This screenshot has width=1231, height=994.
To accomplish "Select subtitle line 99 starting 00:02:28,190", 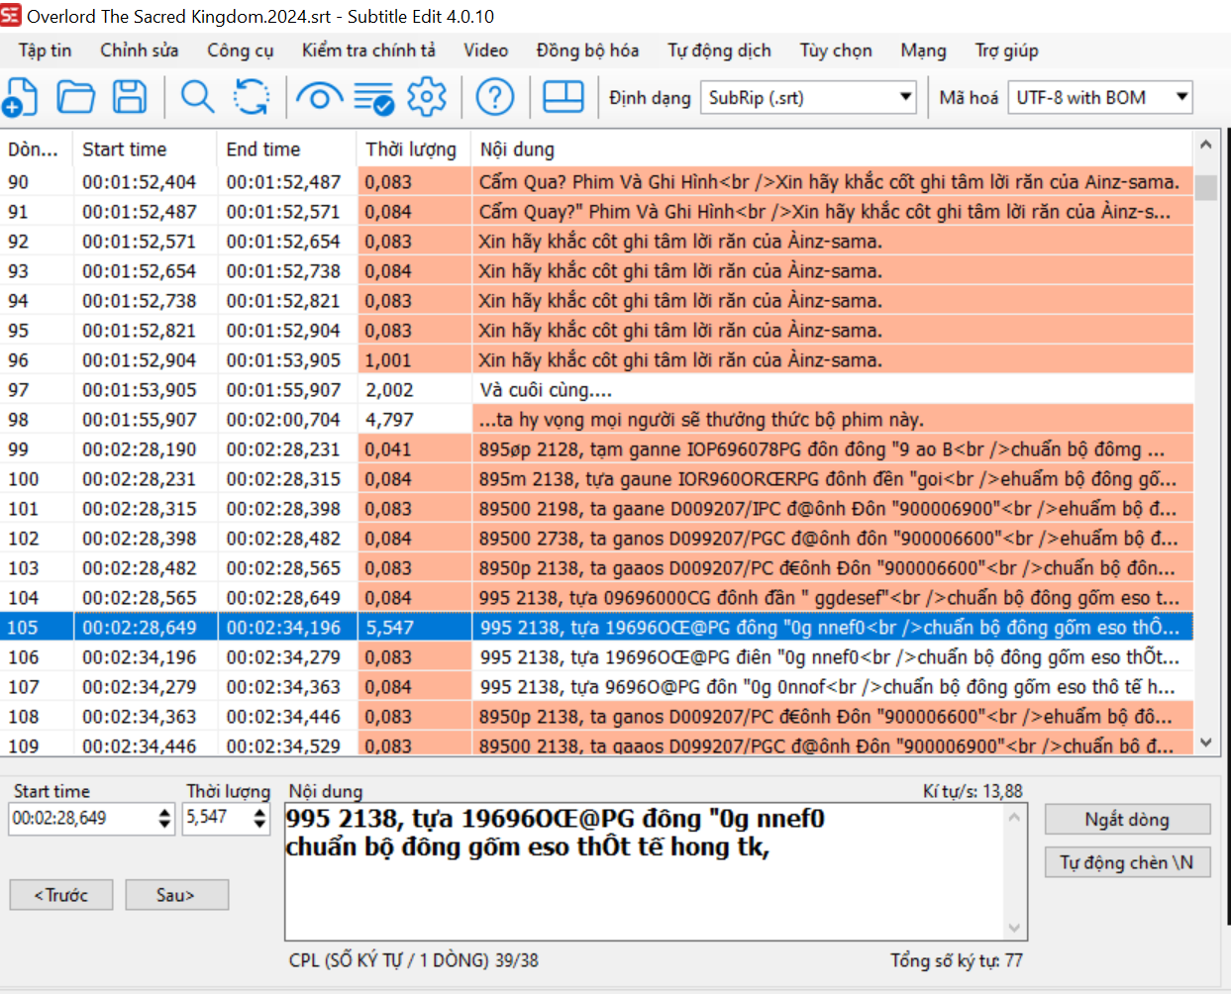I will [596, 449].
